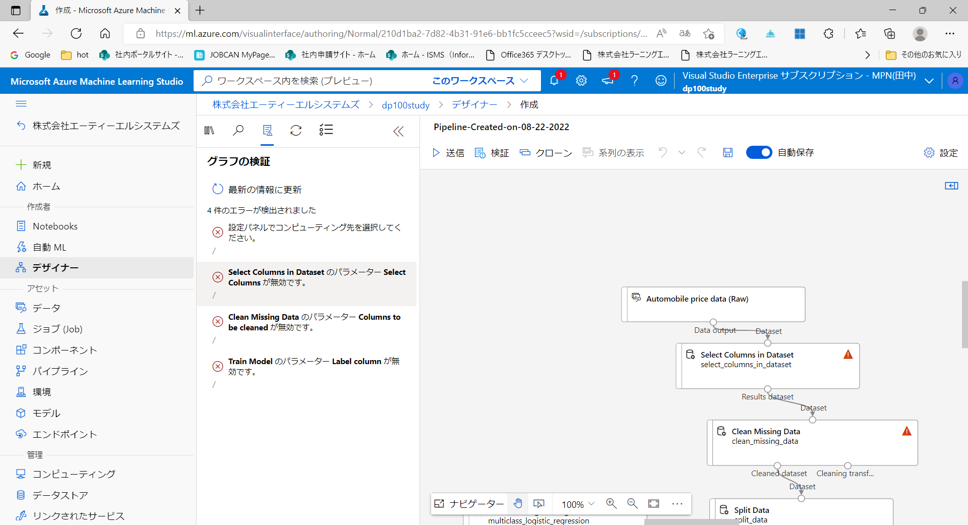Open more canvas options ellipsis

(677, 504)
